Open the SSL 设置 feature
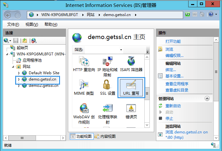 tap(108, 87)
